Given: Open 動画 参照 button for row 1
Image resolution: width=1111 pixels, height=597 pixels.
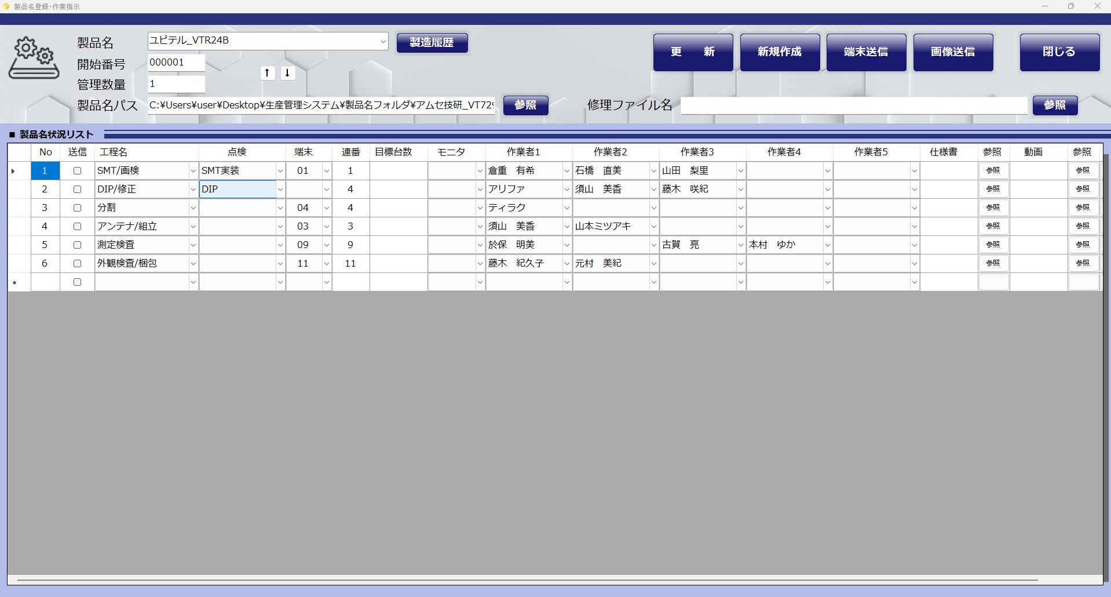Looking at the screenshot, I should 1083,170.
